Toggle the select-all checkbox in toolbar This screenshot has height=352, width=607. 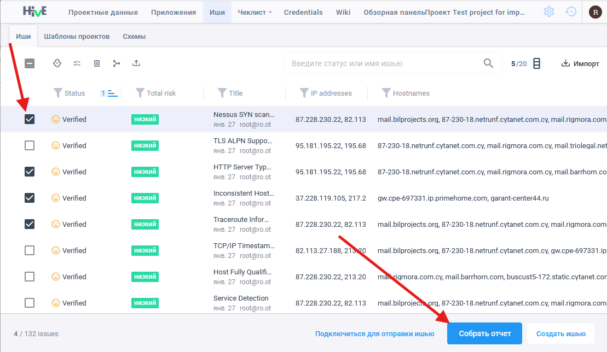click(x=30, y=63)
